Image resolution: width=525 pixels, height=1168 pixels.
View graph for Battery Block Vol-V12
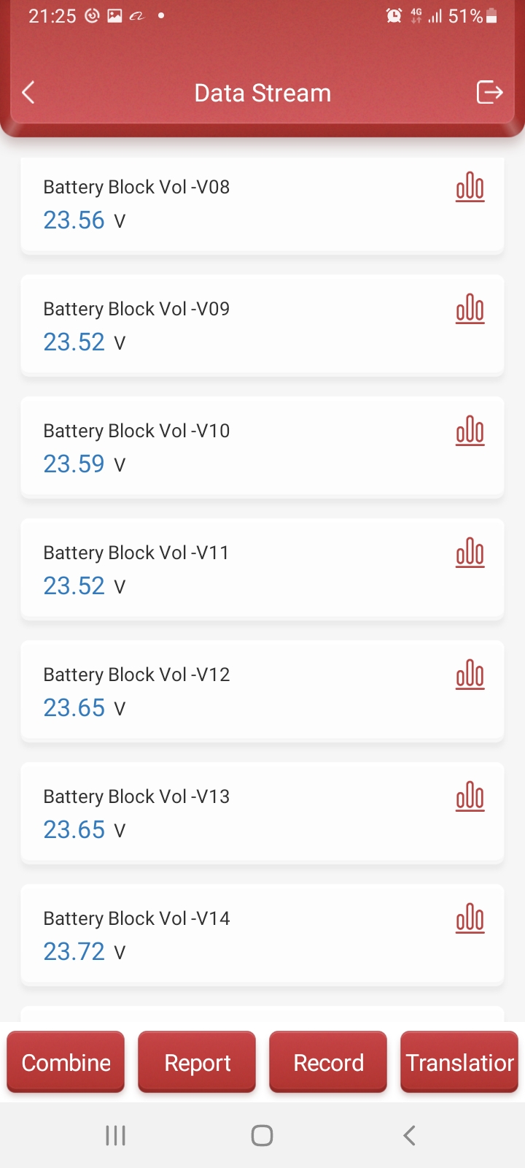[470, 675]
